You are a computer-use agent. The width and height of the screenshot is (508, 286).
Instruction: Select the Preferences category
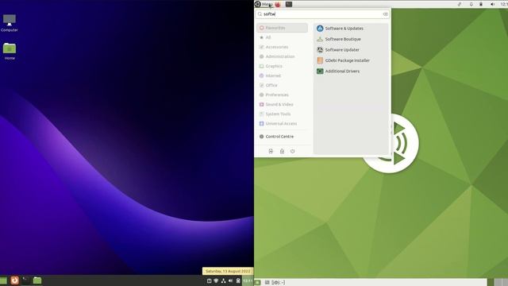coord(283,95)
